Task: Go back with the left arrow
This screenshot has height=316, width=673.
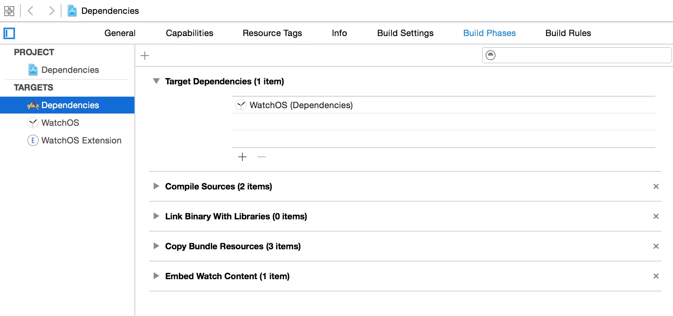Action: (x=31, y=11)
